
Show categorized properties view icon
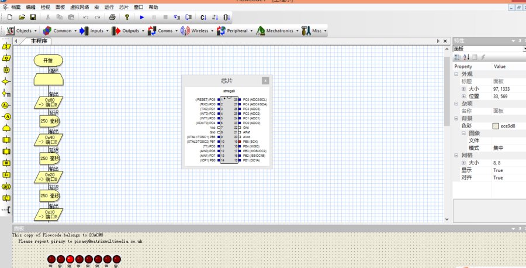coord(458,57)
